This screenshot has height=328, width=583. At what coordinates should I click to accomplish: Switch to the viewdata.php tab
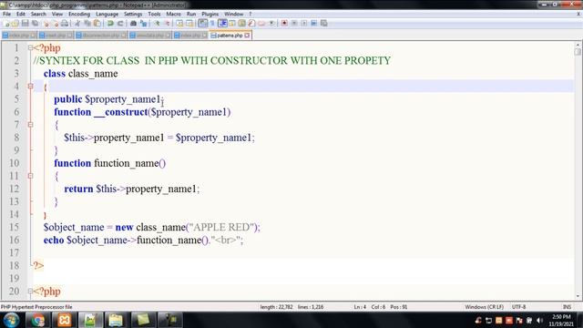tap(150, 36)
